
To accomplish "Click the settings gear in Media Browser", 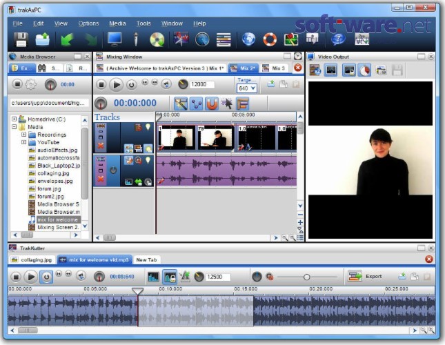I will point(30,84).
